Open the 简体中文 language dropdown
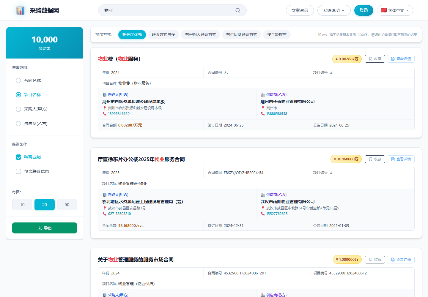Screen dimensions: 428x297 [x=395, y=10]
